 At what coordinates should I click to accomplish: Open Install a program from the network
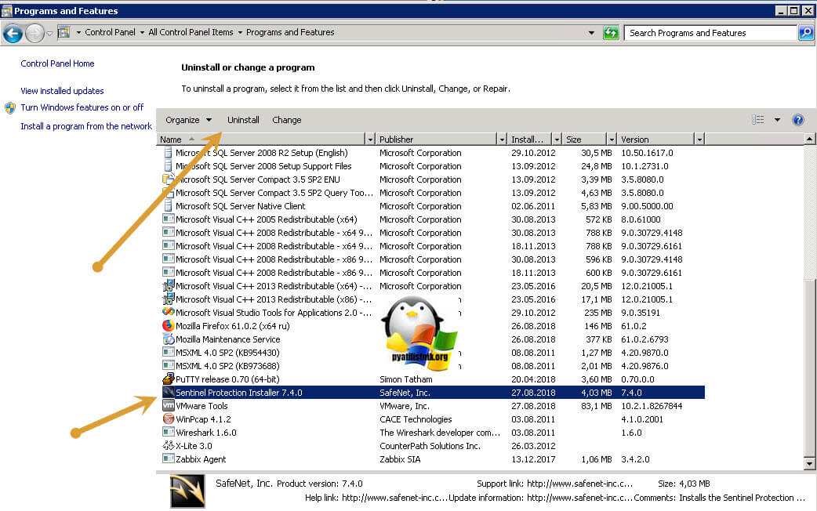coord(86,126)
